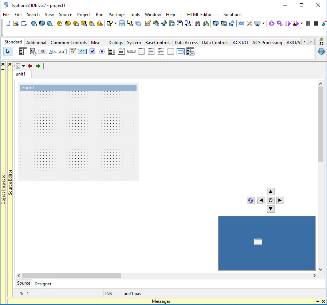
Task: Click the green forward navigation arrow
Action: (38, 66)
